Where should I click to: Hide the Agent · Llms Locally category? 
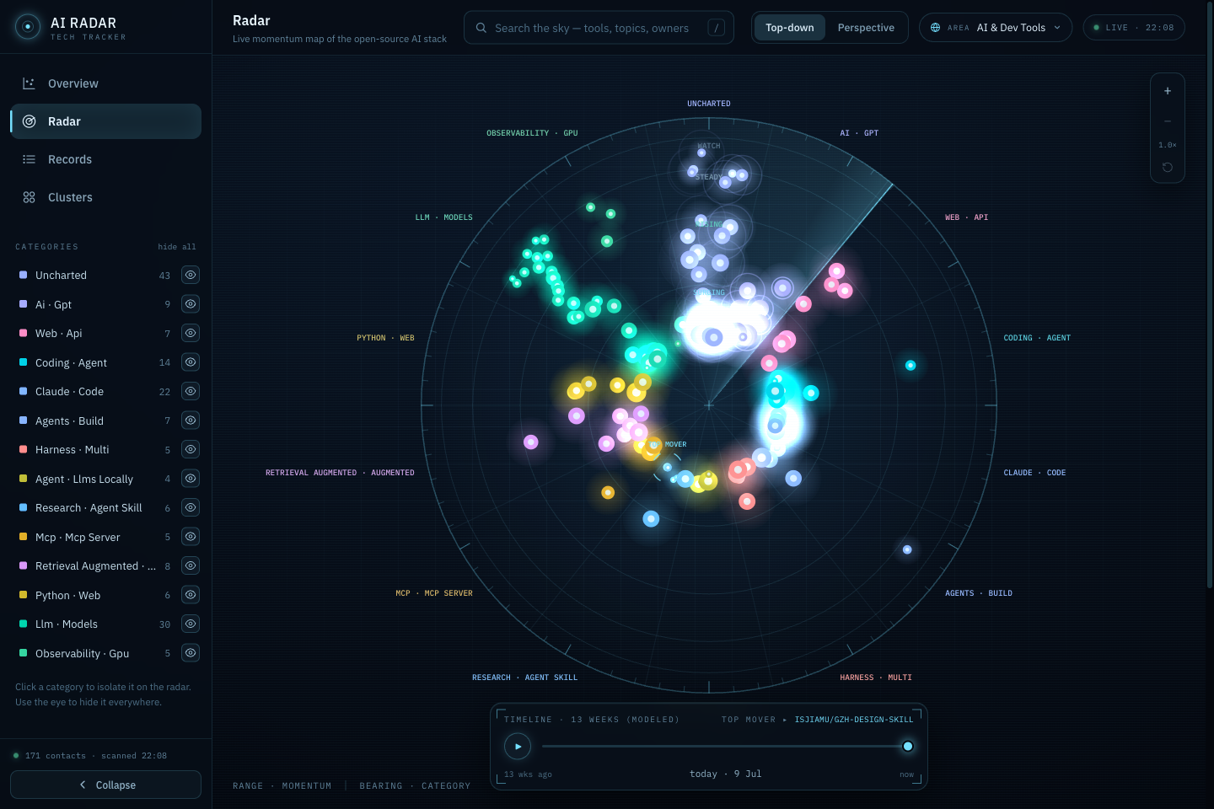191,479
